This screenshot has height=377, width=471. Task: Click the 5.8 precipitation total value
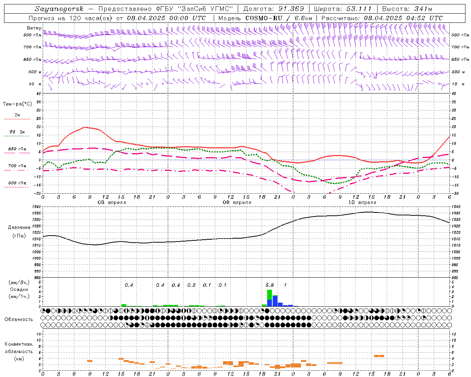pos(269,285)
